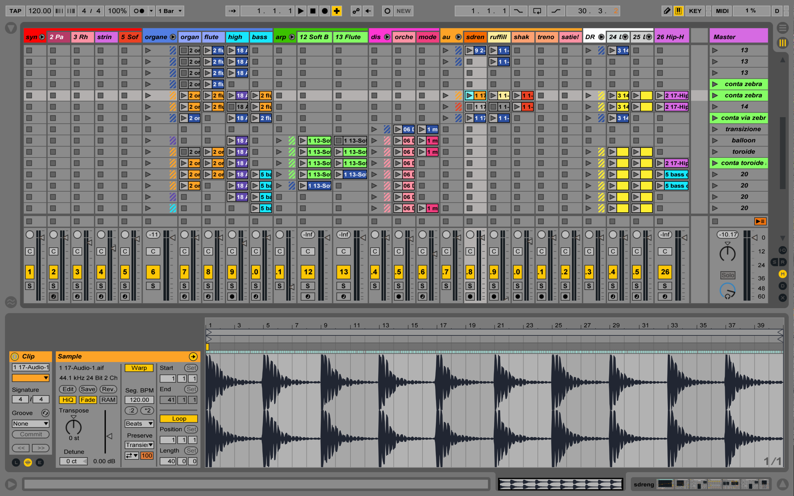Click the TAP tempo button

(x=15, y=11)
